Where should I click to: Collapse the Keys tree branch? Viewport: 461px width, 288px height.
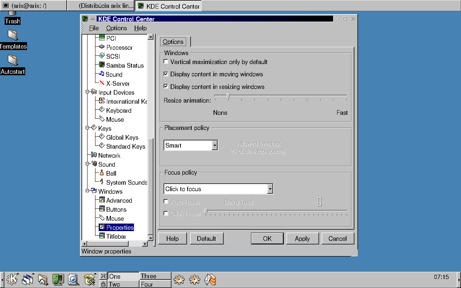pyautogui.click(x=87, y=128)
